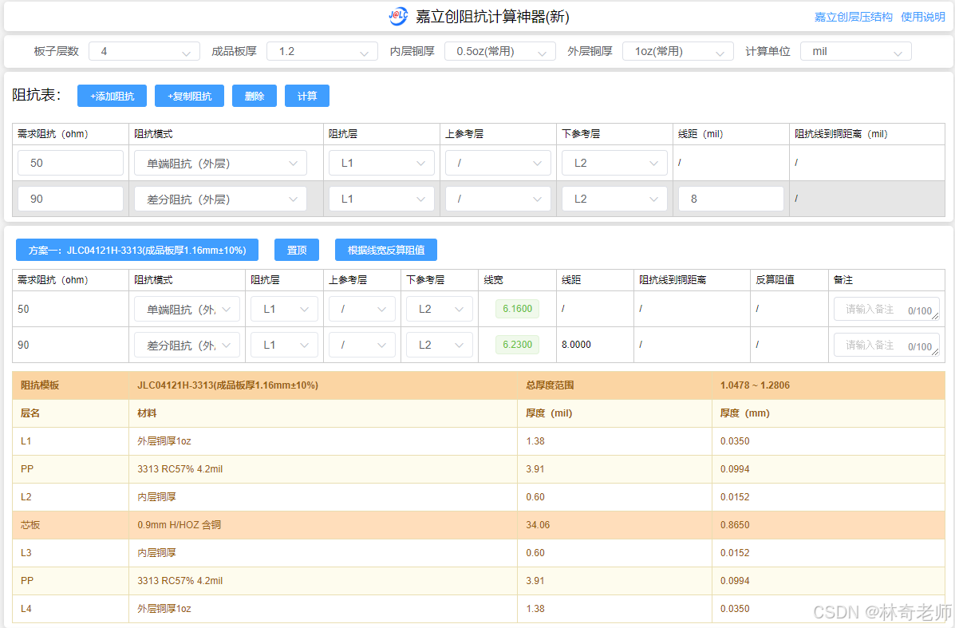This screenshot has width=955, height=628.
Task: Click the green 线宽 value 6.1600
Action: click(517, 309)
